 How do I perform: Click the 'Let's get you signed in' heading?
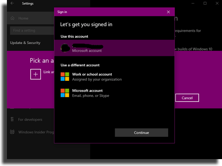tap(86, 25)
